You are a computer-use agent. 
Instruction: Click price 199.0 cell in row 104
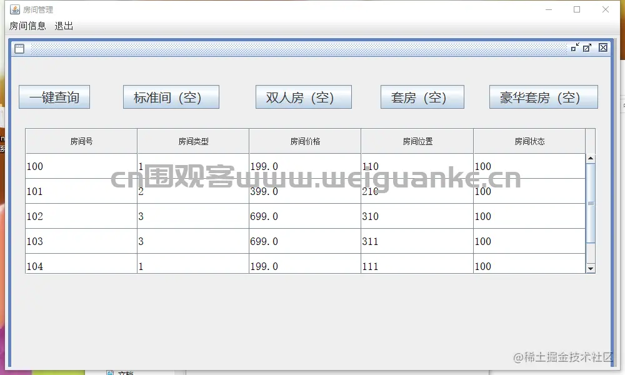305,264
